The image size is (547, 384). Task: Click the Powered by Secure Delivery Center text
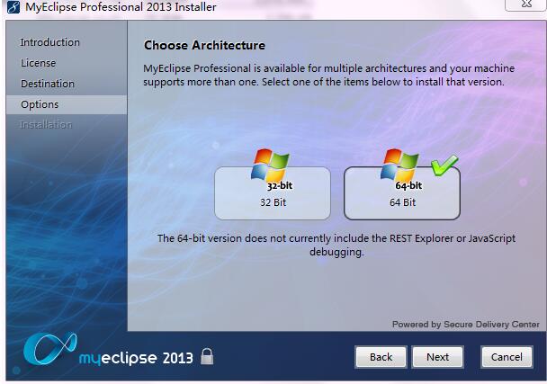(x=466, y=325)
